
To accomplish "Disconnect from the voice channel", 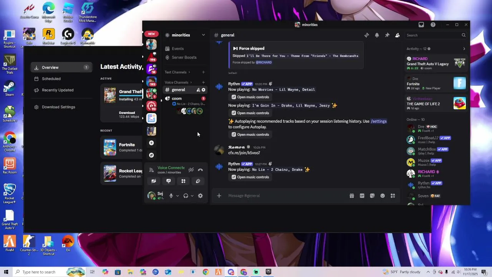I will 200,170.
